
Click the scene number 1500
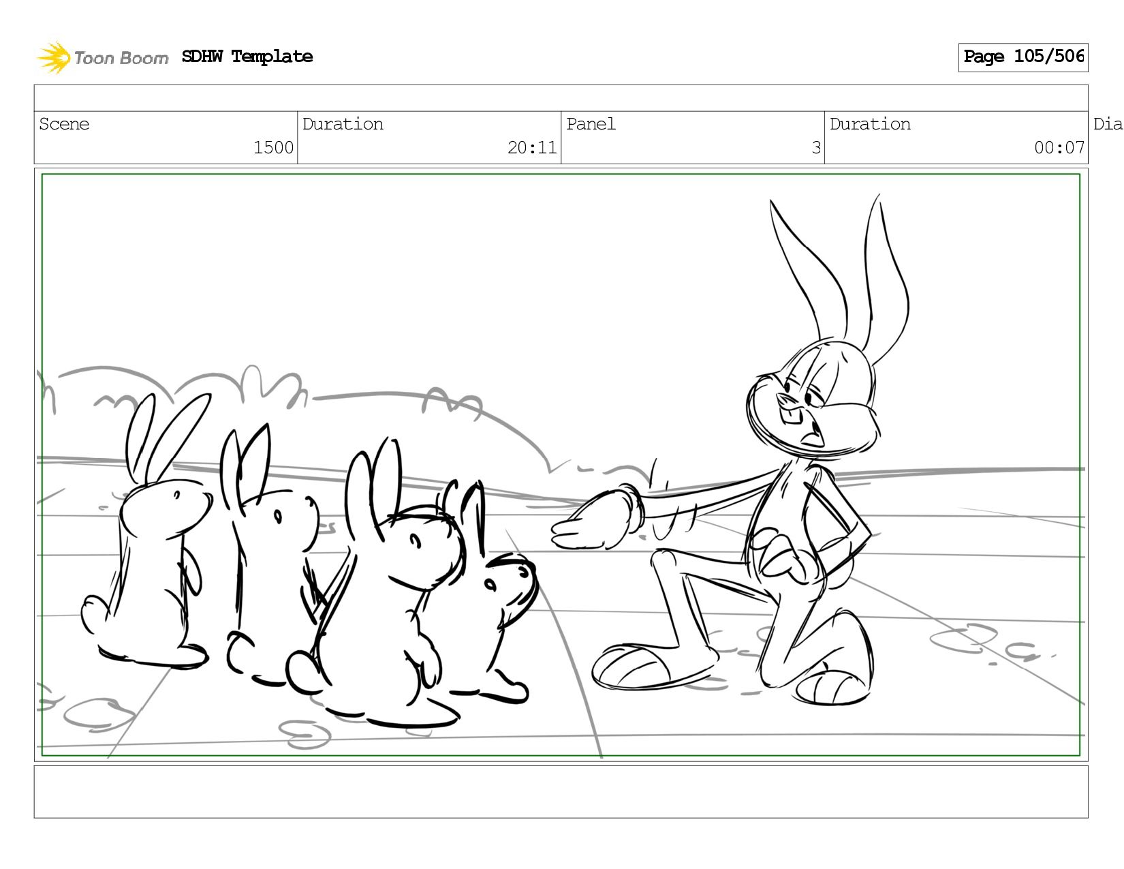273,147
